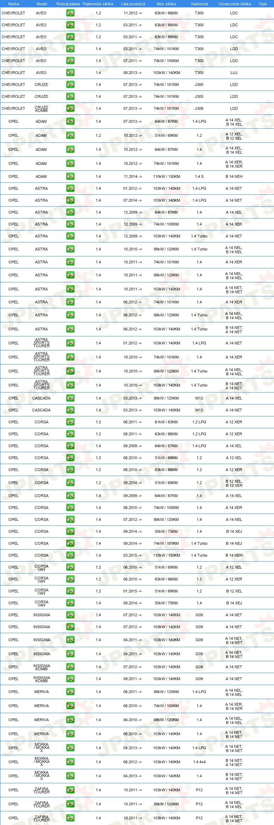Click the 61kW / 83KM power cell
Screen dimensions: 274x825
click(x=166, y=422)
